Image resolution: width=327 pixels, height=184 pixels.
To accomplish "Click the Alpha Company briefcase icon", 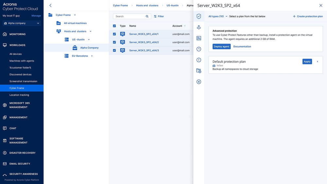I will pos(75,47).
